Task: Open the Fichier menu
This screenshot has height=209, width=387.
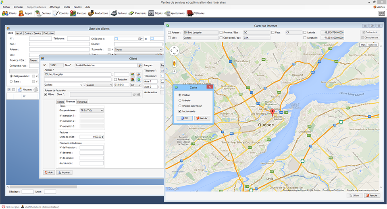Action: coord(7,7)
